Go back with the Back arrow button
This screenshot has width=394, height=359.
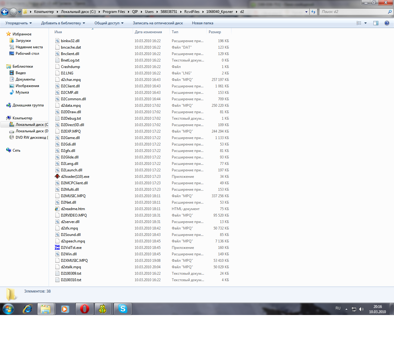(x=5, y=12)
